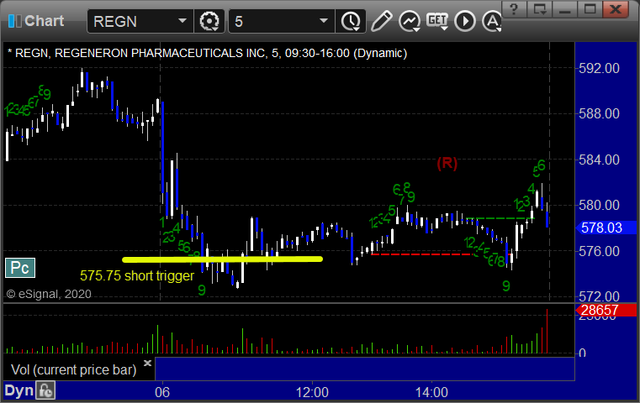Click the volume axis 0 label
This screenshot has height=403, width=640.
click(x=583, y=353)
